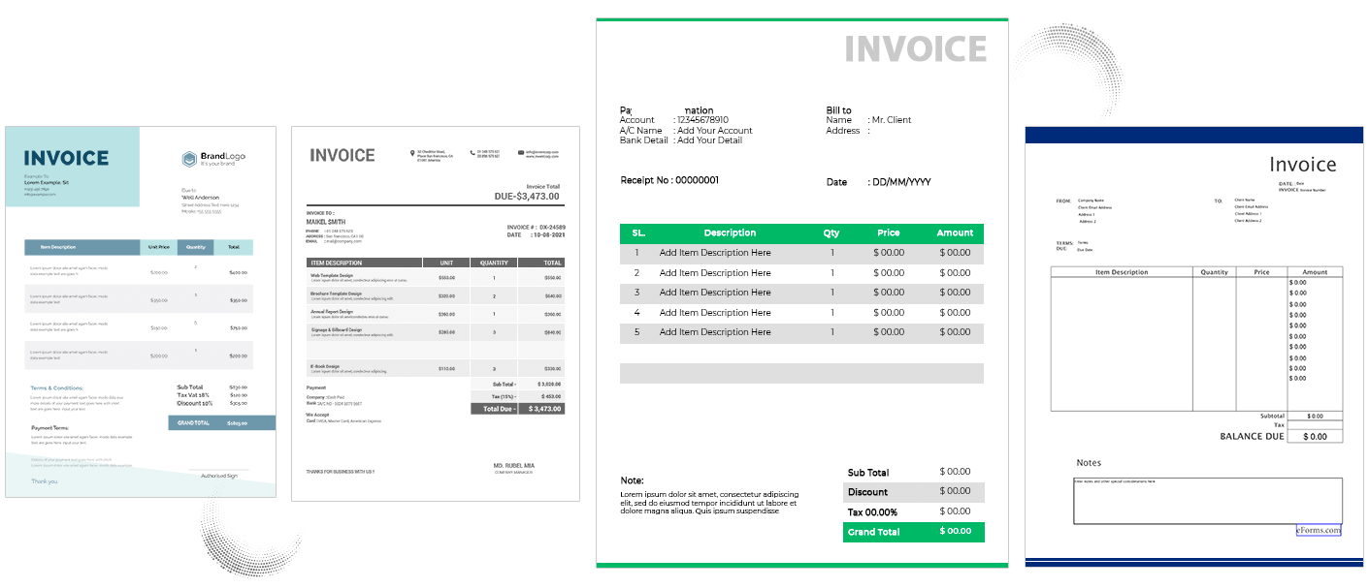The width and height of the screenshot is (1369, 588).
Task: Click 'FROM:' label in blue-bar invoice
Action: (1063, 201)
